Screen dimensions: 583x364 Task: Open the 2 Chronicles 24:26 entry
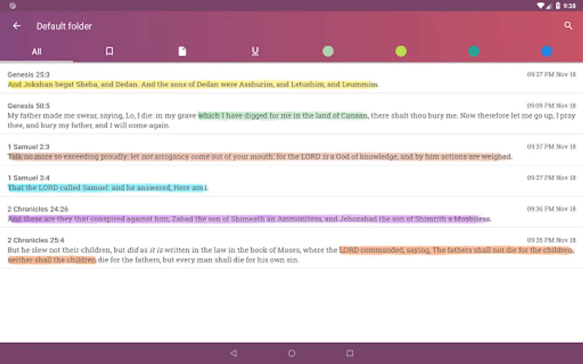coord(291,213)
